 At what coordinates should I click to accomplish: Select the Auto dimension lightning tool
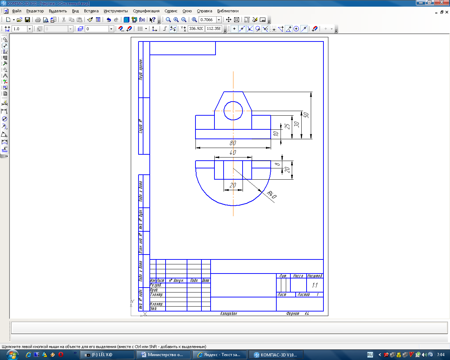point(5,103)
